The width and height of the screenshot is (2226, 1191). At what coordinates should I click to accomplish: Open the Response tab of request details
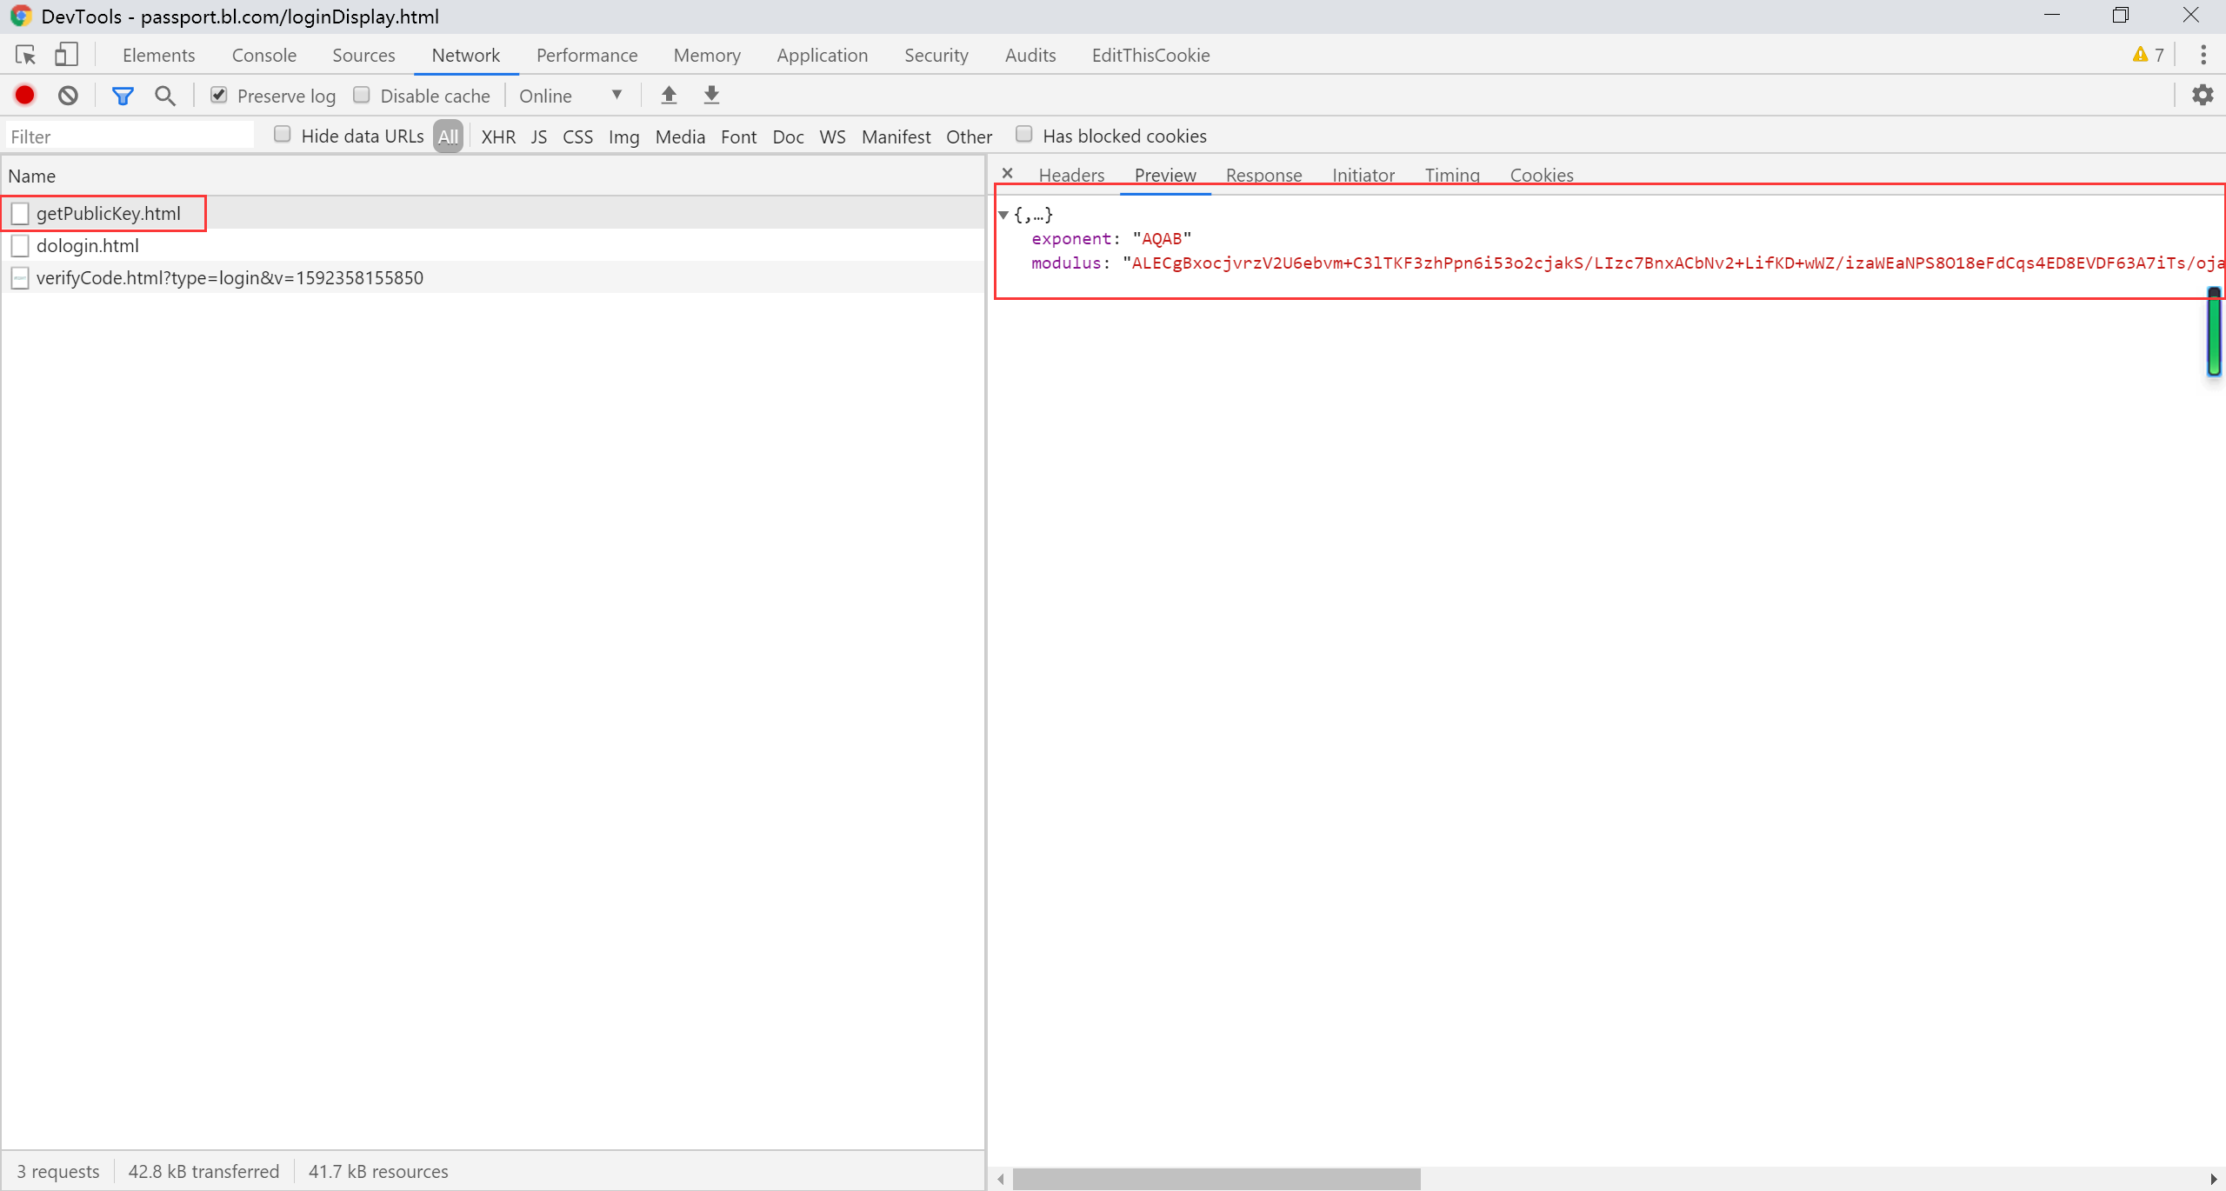[x=1263, y=175]
